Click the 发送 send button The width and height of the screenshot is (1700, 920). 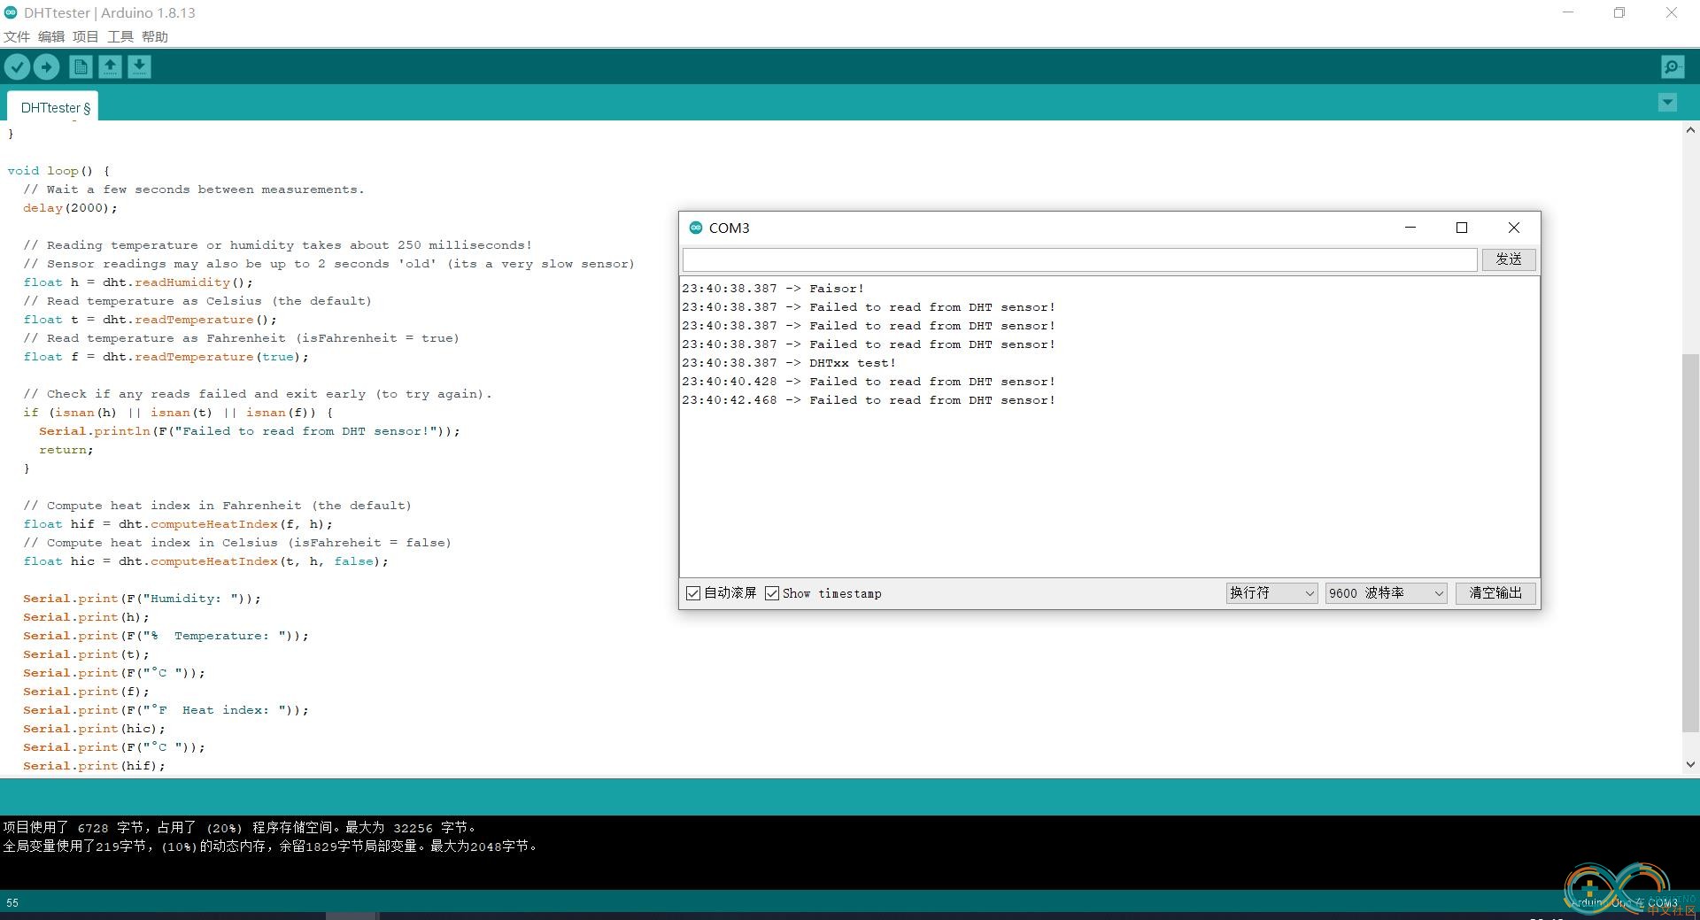click(x=1509, y=259)
